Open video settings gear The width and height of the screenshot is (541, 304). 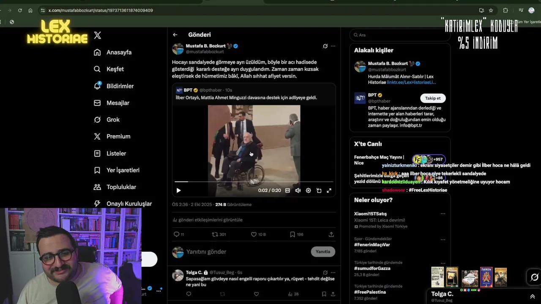(x=309, y=190)
